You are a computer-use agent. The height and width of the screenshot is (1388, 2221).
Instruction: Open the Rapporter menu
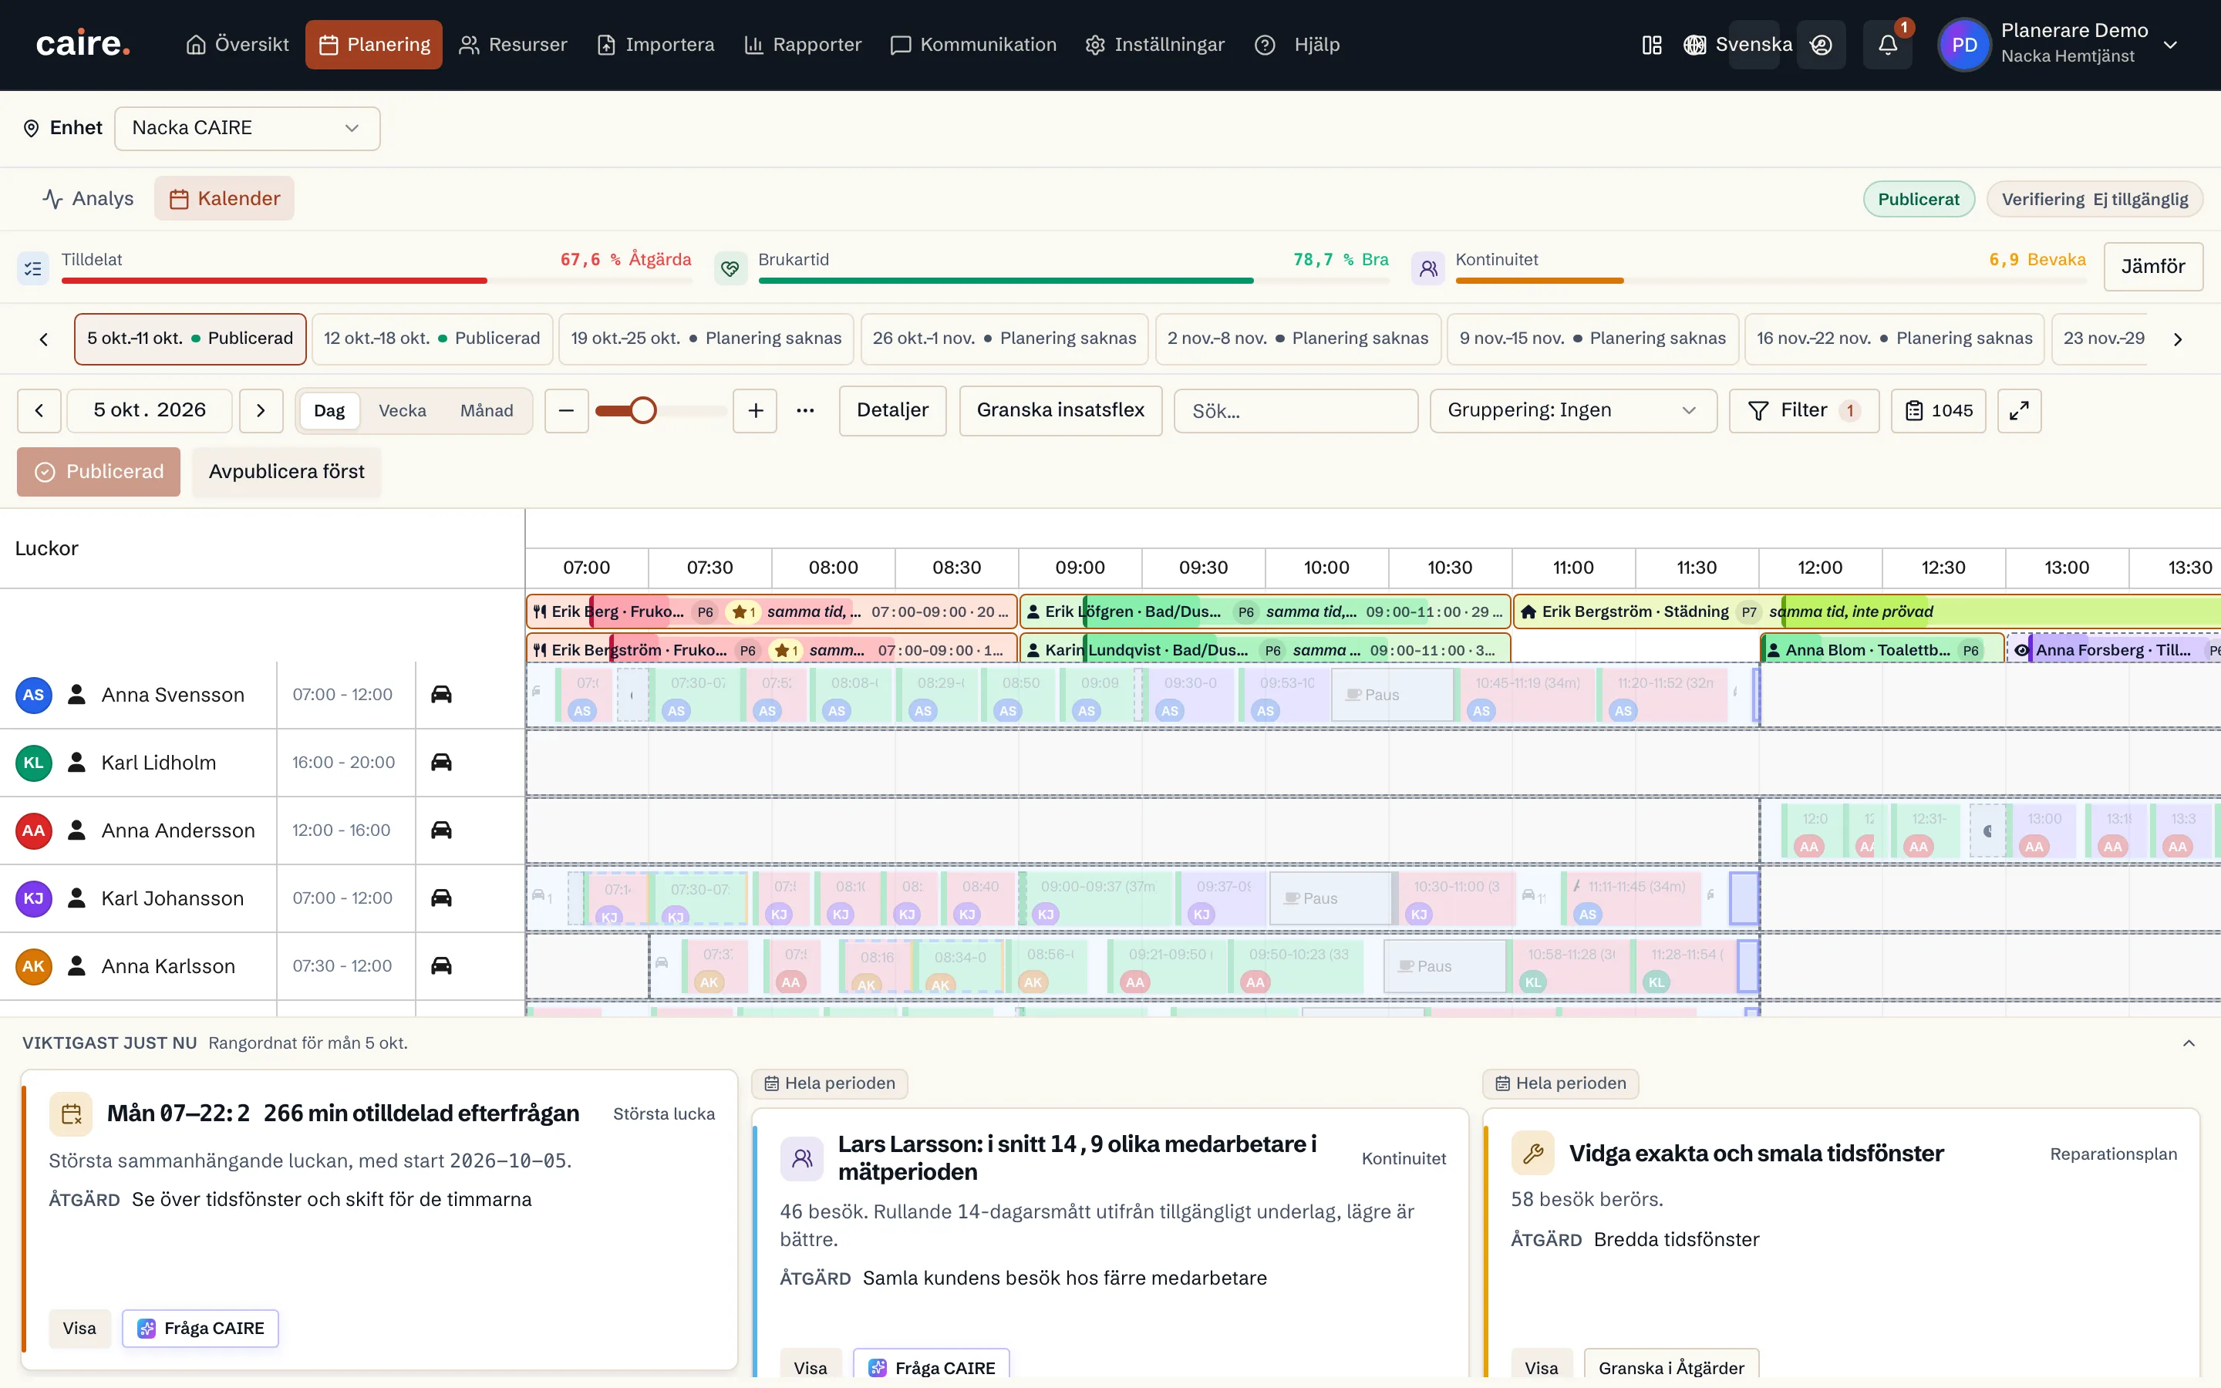[803, 45]
